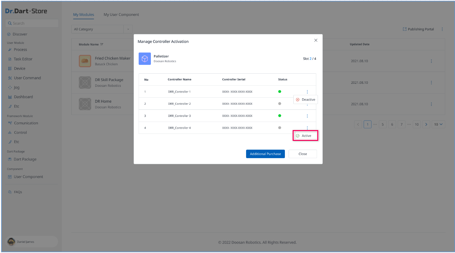
Task: Open more options for DR Home row
Action: (x=431, y=104)
